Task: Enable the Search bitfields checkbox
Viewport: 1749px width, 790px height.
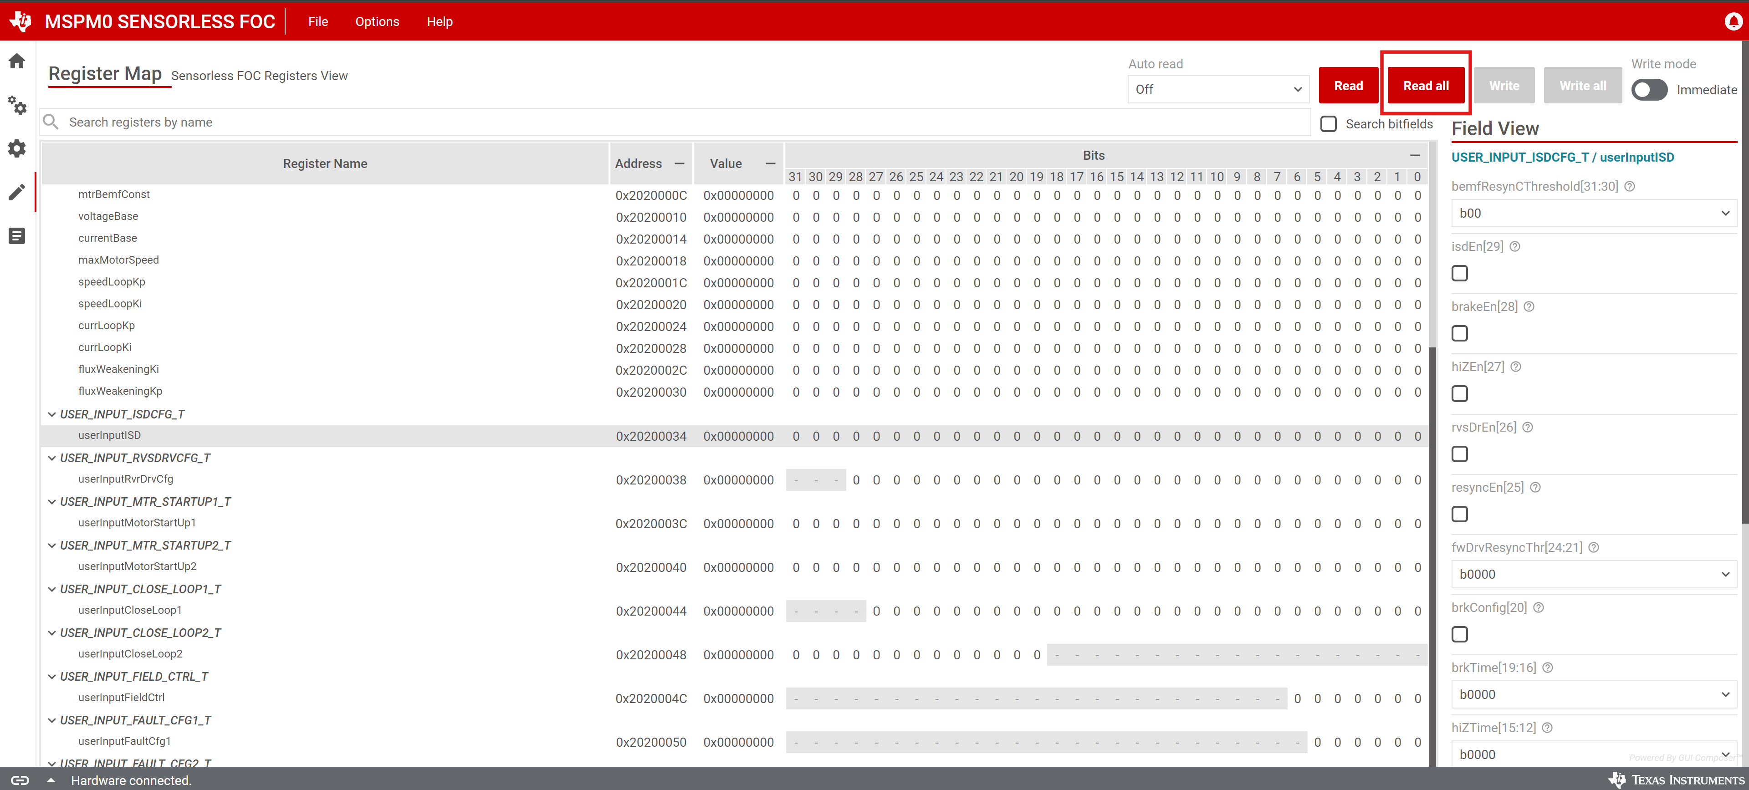Action: (1329, 123)
